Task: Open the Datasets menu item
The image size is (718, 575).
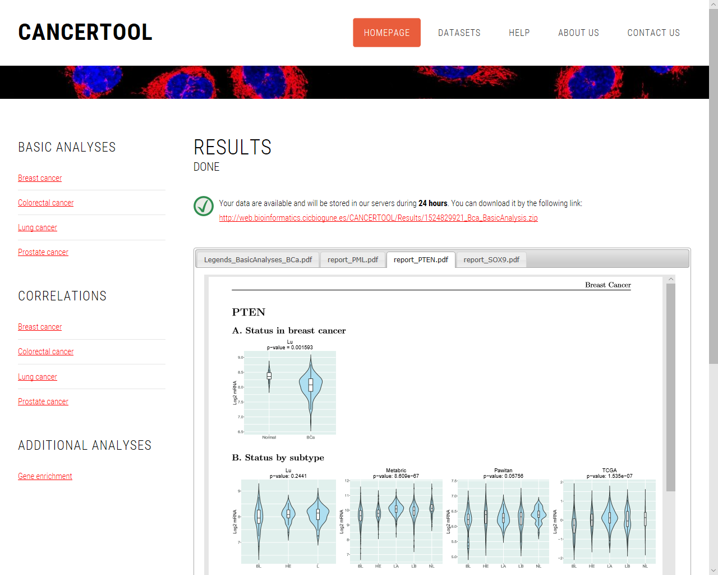Action: click(x=459, y=33)
